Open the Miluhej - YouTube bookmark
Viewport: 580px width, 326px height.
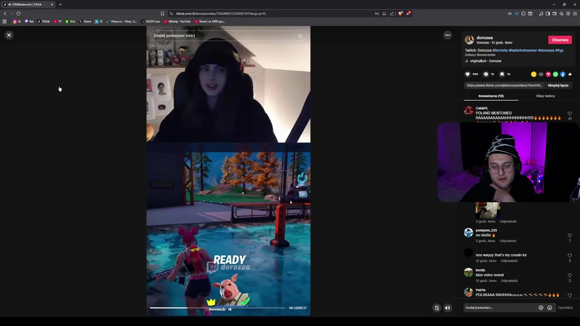point(178,21)
